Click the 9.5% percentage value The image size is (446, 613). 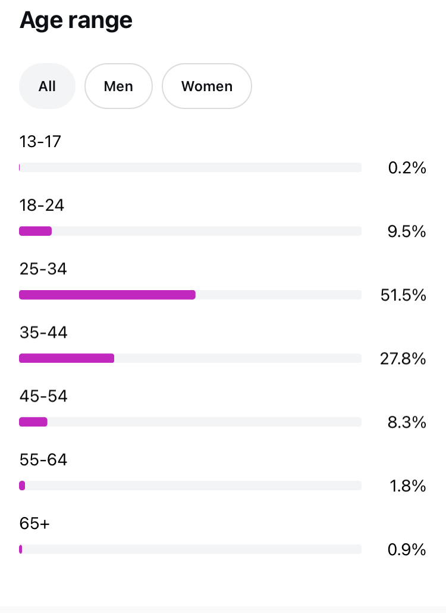pos(407,231)
